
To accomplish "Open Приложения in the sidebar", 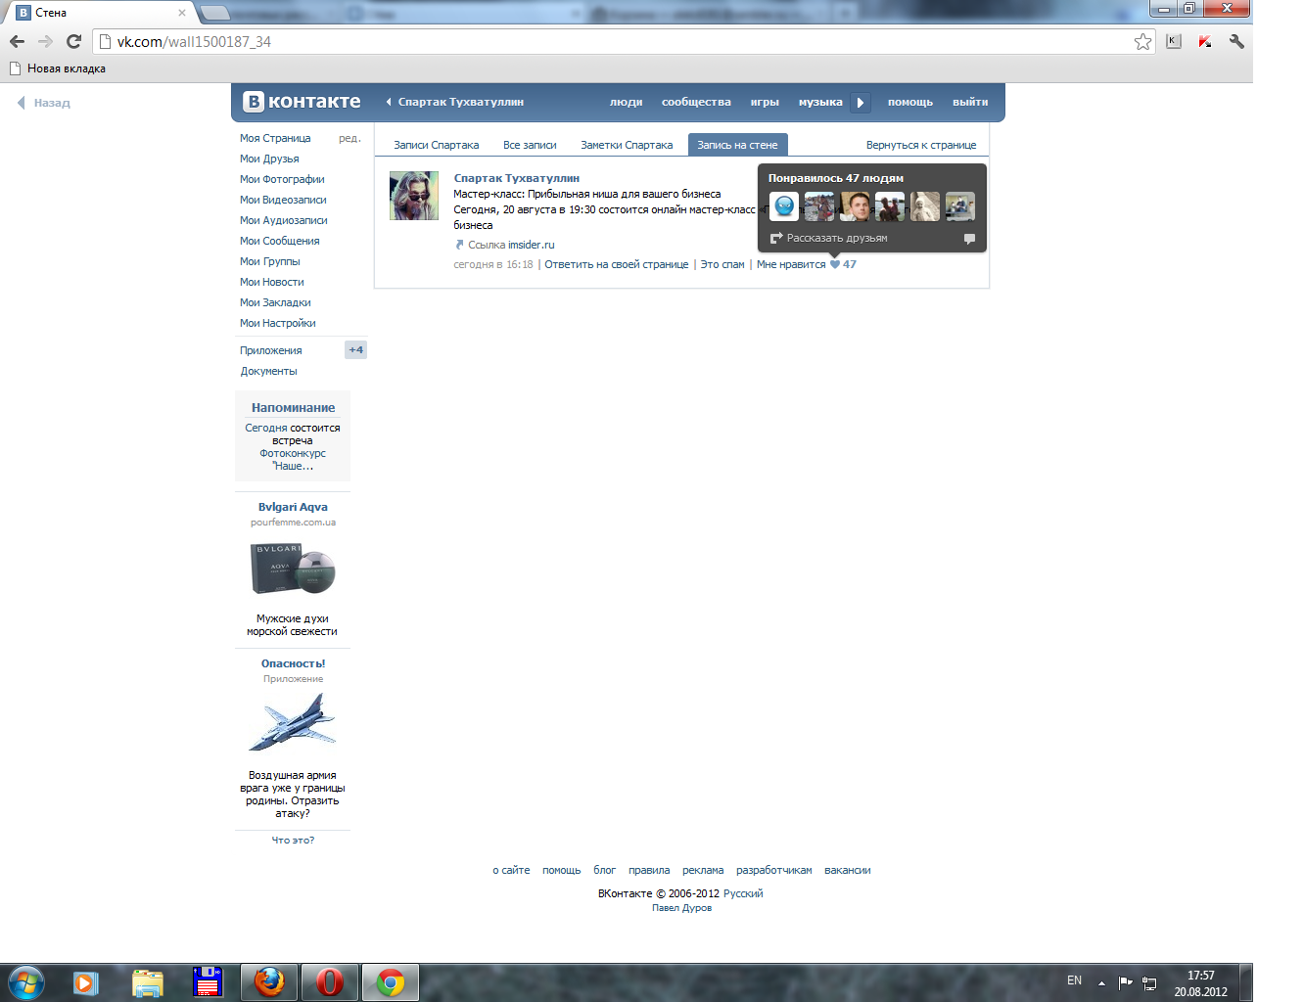I will (x=271, y=350).
